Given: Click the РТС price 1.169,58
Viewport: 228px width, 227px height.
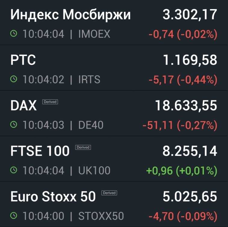Looking at the screenshot, I should [190, 60].
